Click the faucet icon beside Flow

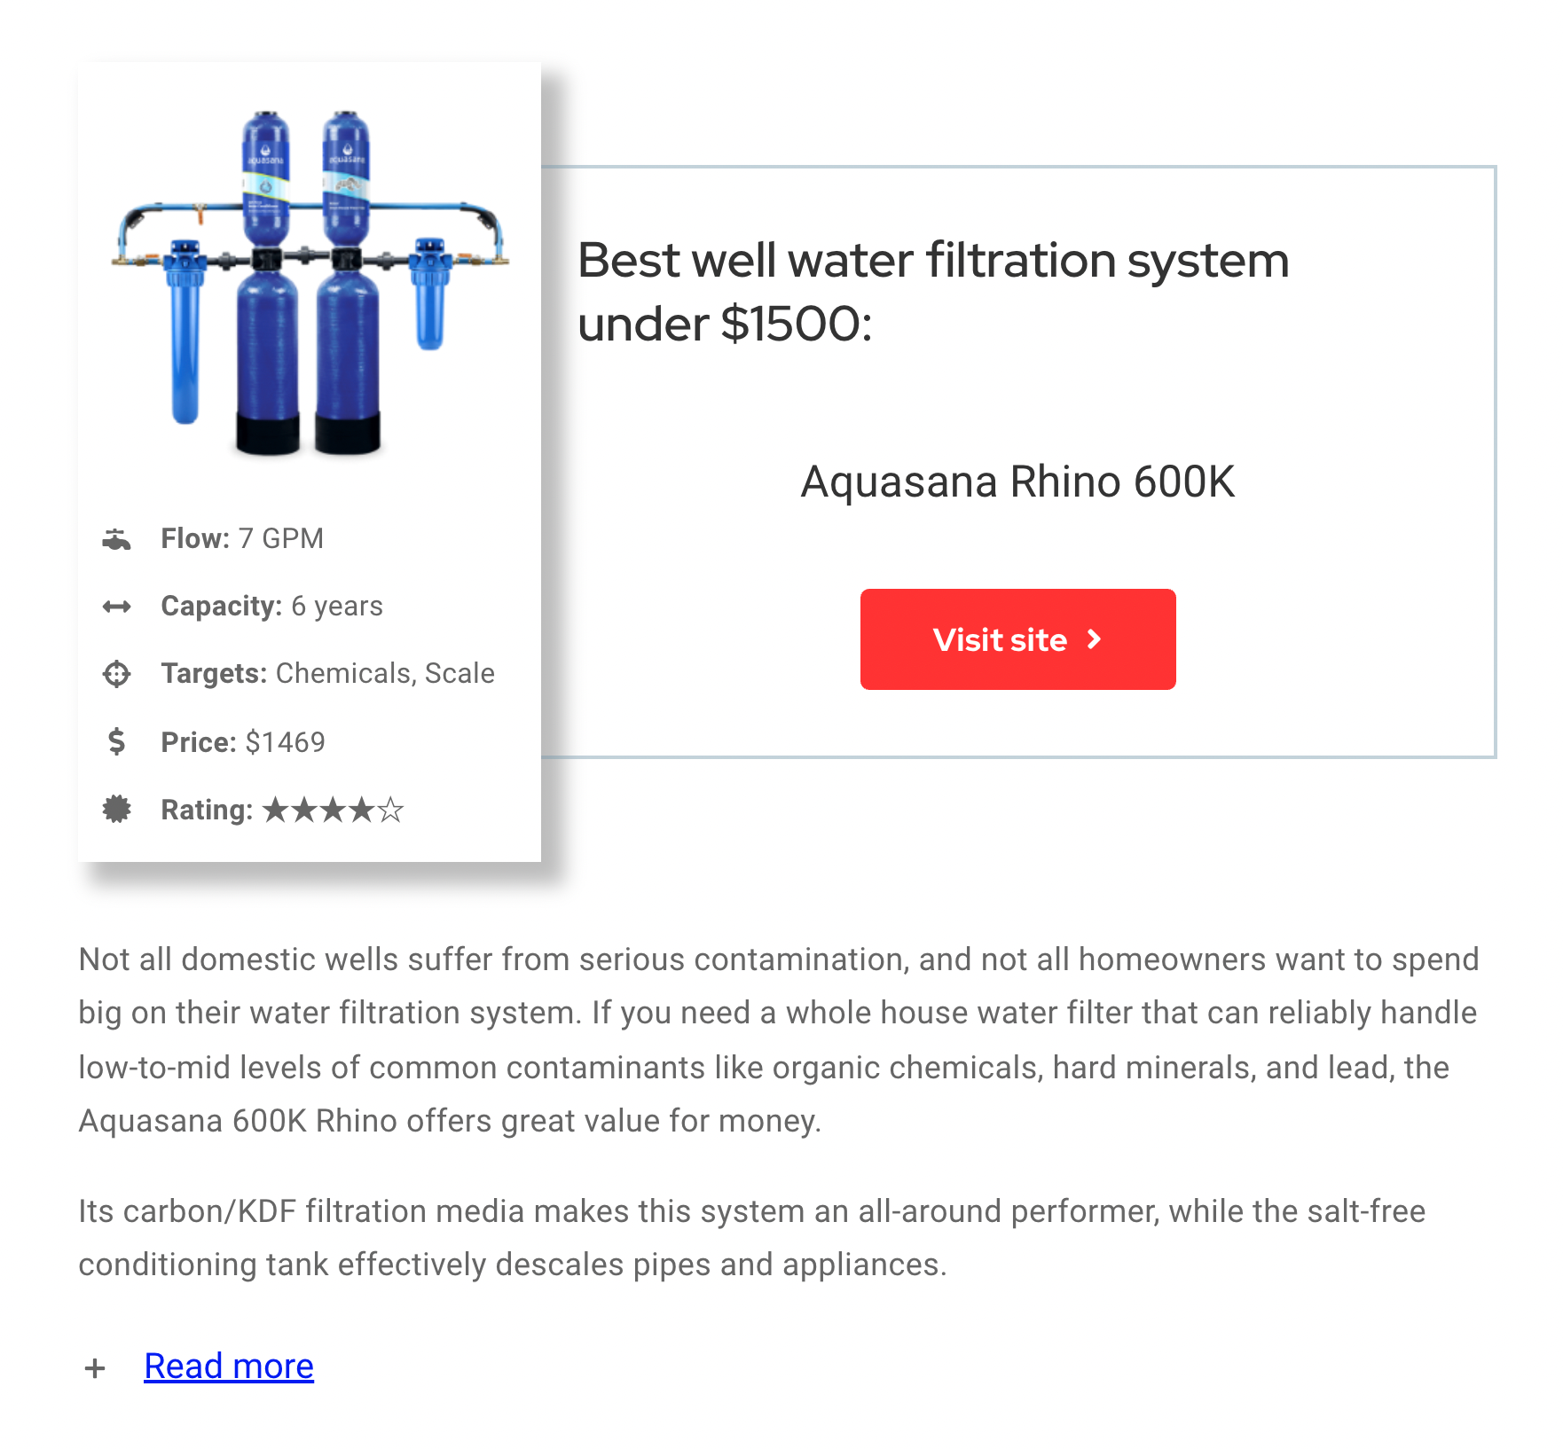(x=116, y=539)
